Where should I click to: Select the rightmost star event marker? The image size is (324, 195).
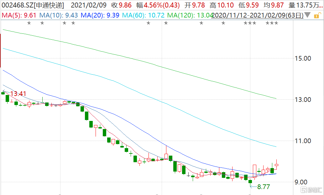click(x=276, y=23)
